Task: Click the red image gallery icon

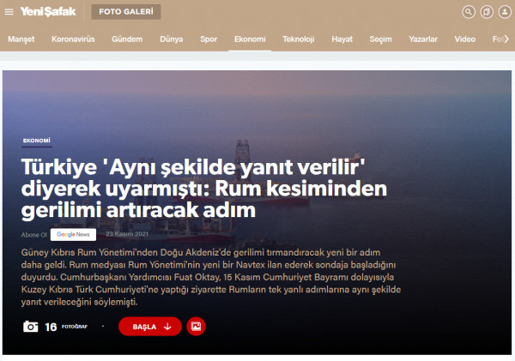Action: [x=196, y=326]
